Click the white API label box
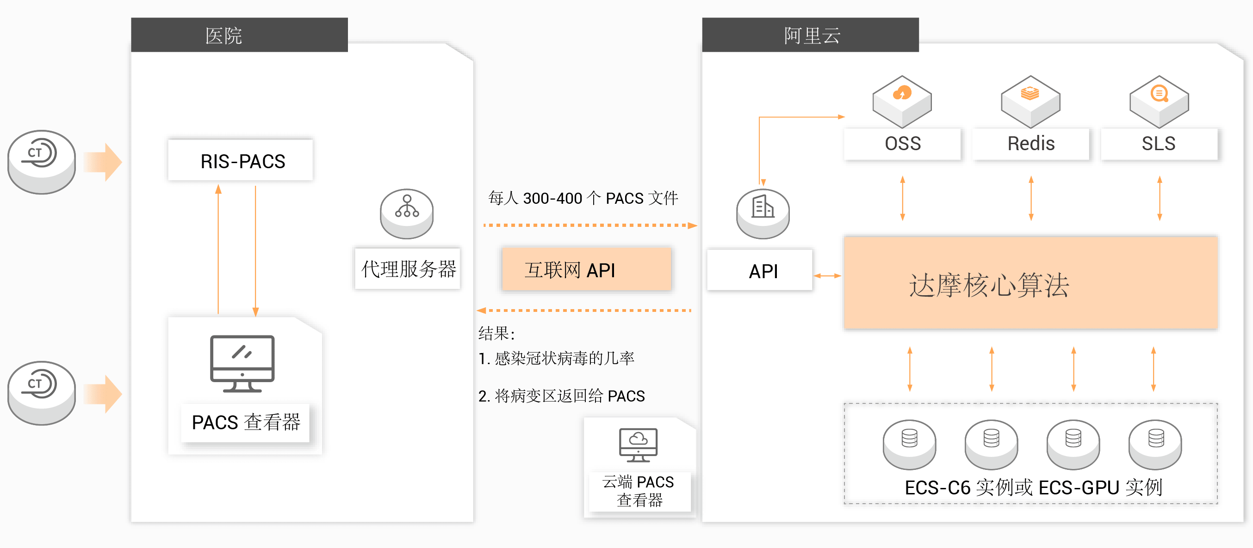 tap(760, 271)
